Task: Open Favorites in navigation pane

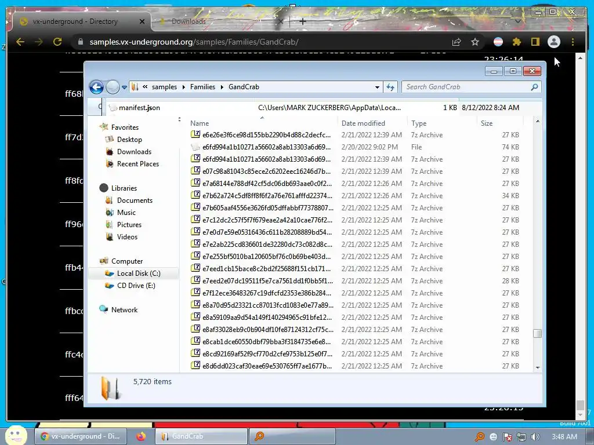Action: pyautogui.click(x=125, y=127)
